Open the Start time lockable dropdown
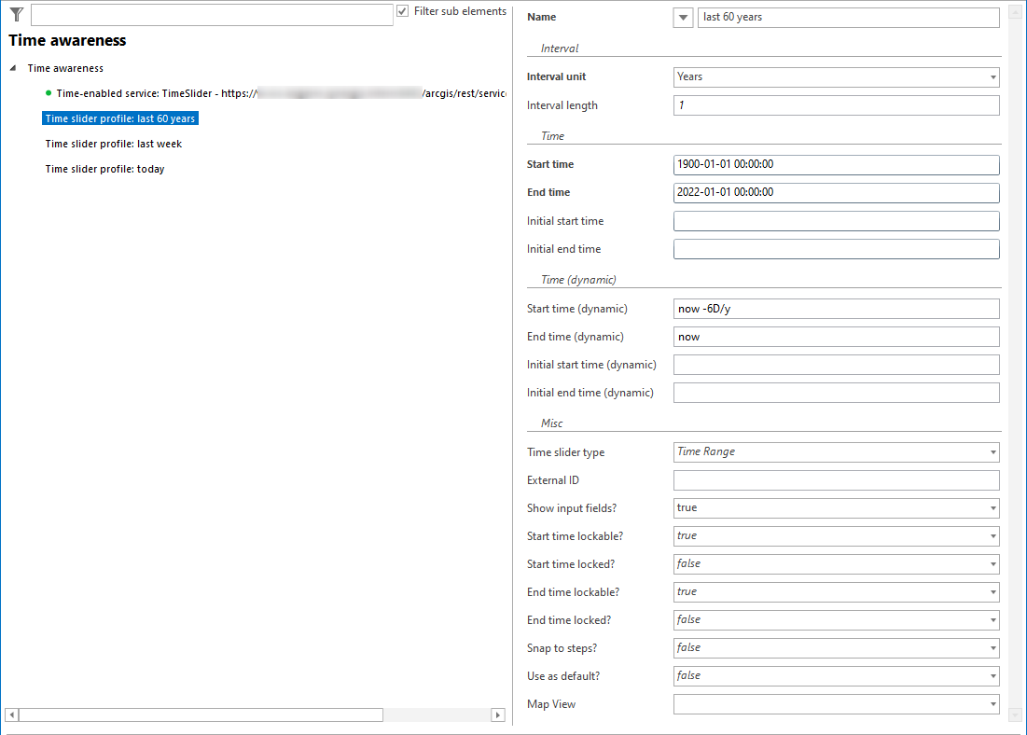This screenshot has width=1027, height=735. 990,535
